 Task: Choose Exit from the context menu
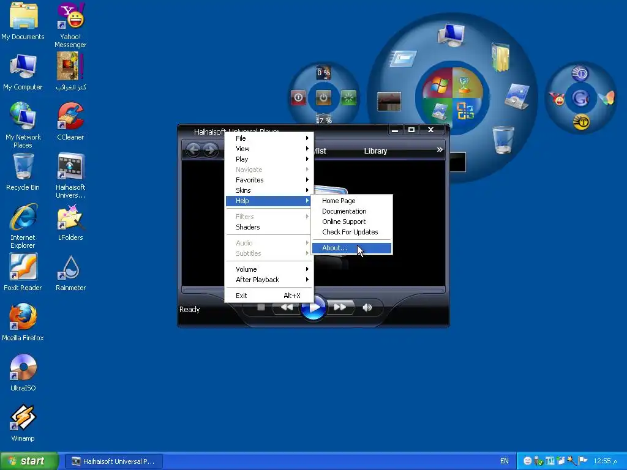coord(269,296)
